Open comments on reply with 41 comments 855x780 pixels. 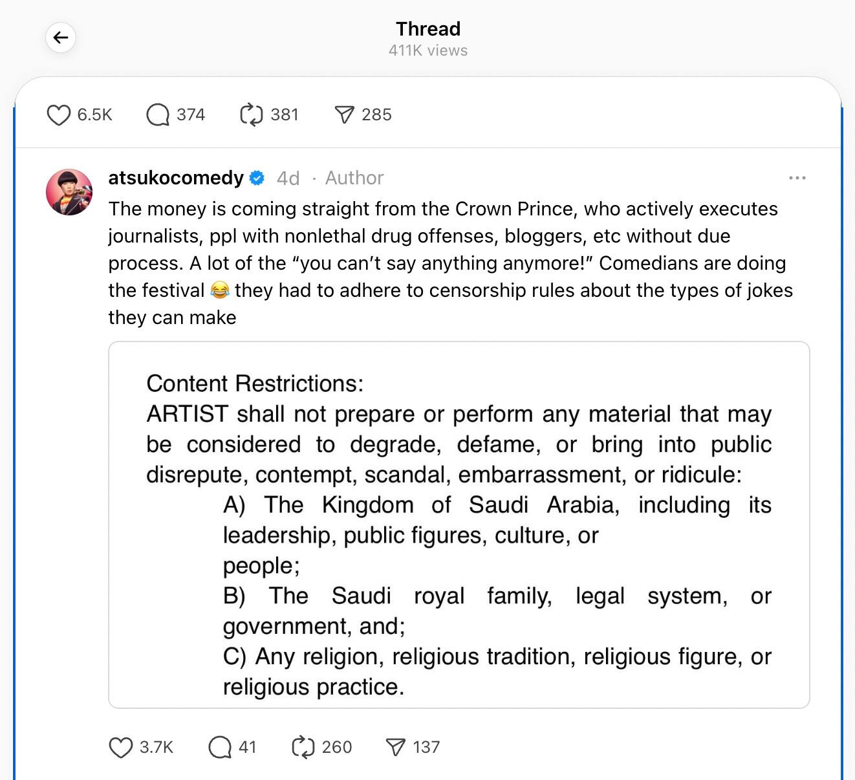coord(220,748)
